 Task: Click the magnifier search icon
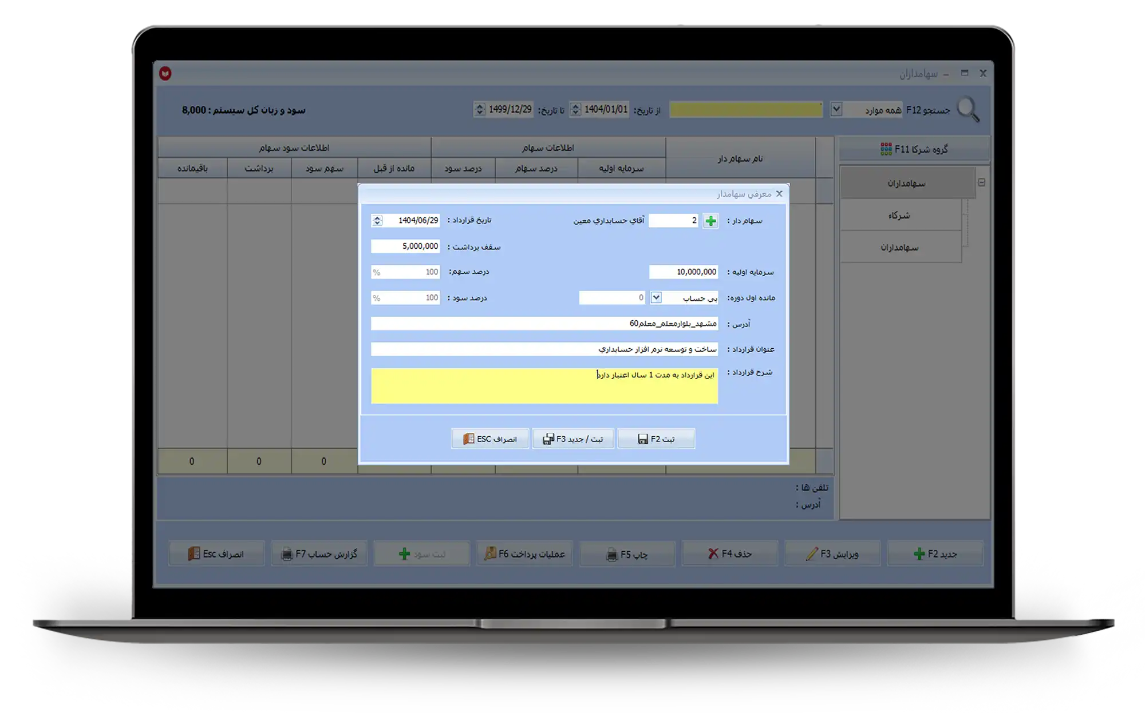968,109
